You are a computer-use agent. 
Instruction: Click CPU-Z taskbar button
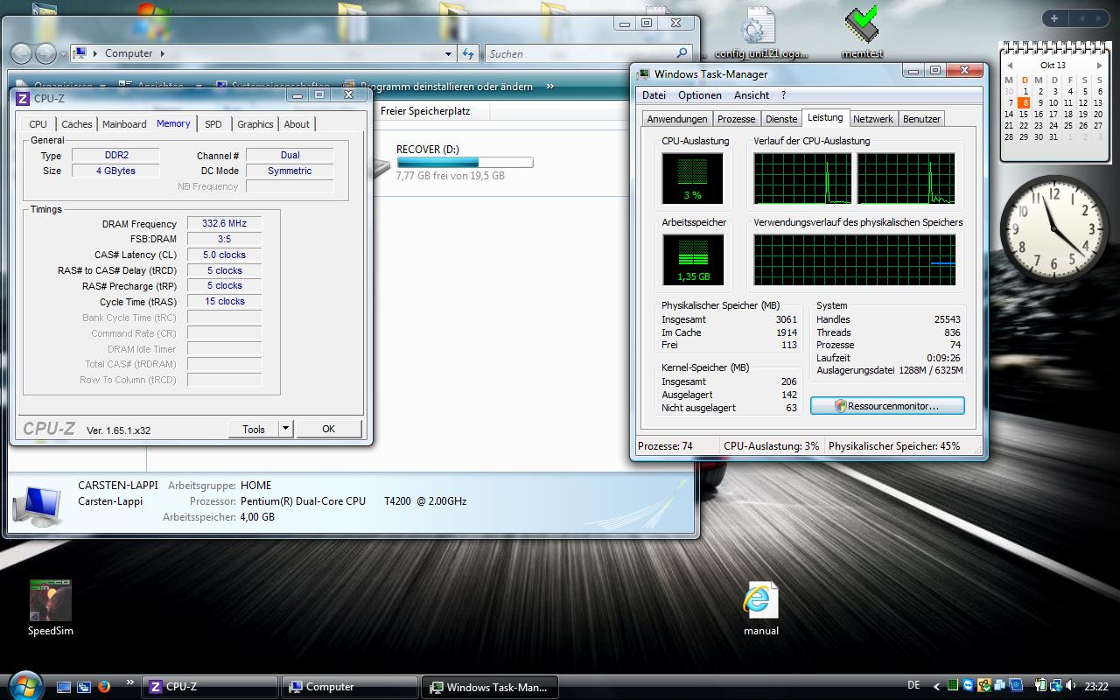coord(209,687)
